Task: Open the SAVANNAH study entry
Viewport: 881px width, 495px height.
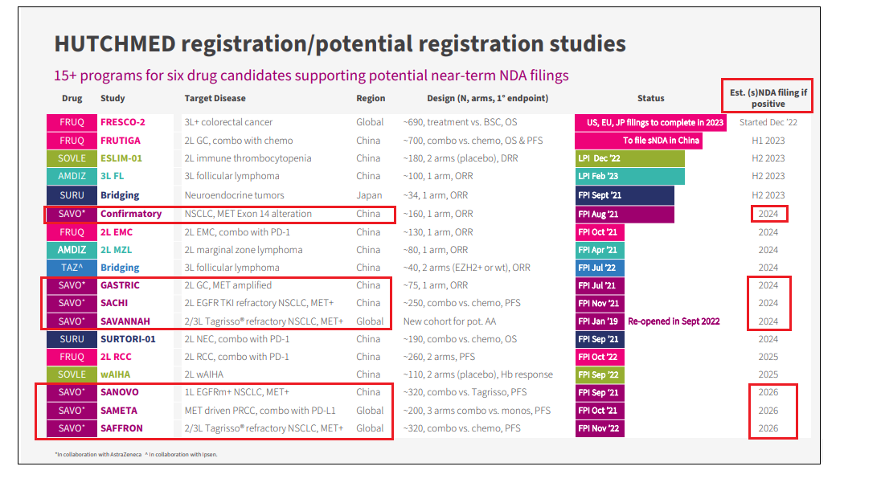Action: (125, 321)
